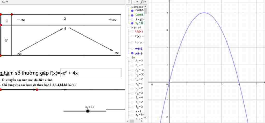Toggle visibility circle for S = (2)
265x123 pixels.
[132, 19]
